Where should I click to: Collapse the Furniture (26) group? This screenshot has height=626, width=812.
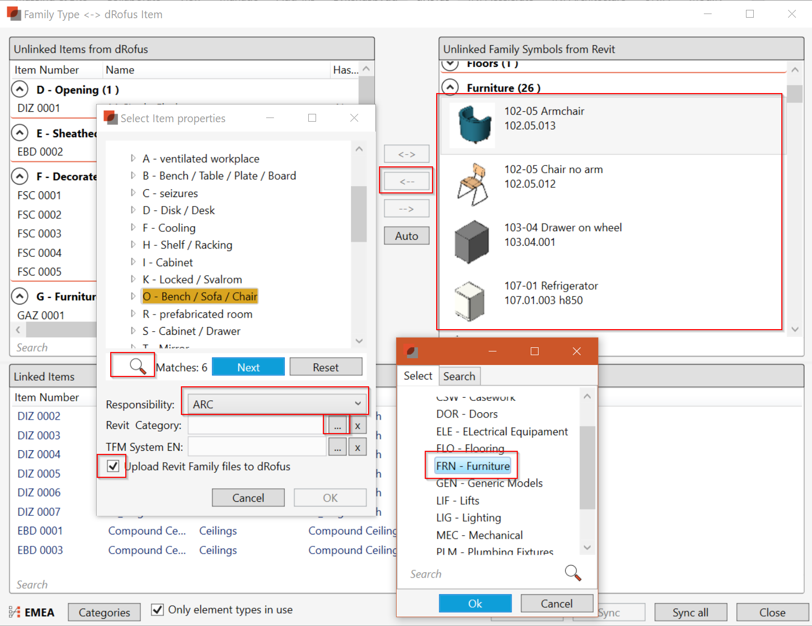pyautogui.click(x=450, y=87)
